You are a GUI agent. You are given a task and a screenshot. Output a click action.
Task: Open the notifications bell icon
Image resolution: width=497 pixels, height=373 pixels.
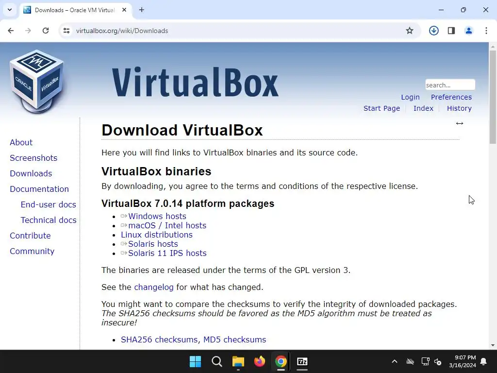pos(484,361)
